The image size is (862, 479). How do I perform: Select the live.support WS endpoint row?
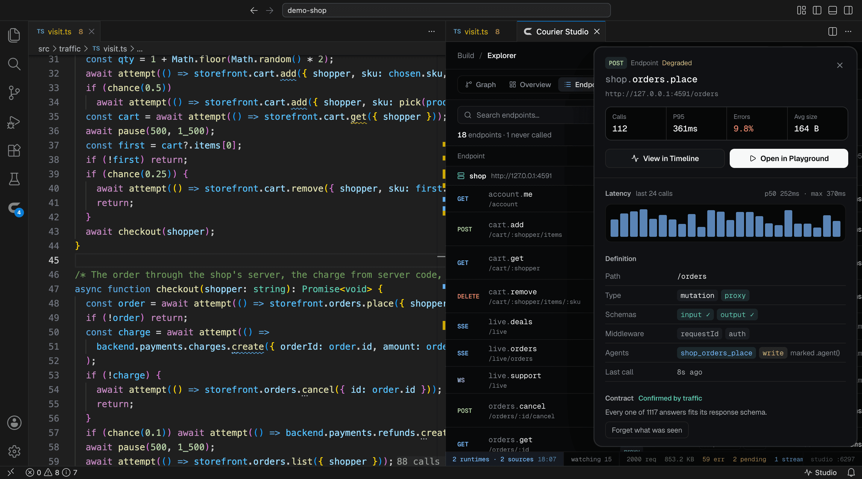point(520,380)
